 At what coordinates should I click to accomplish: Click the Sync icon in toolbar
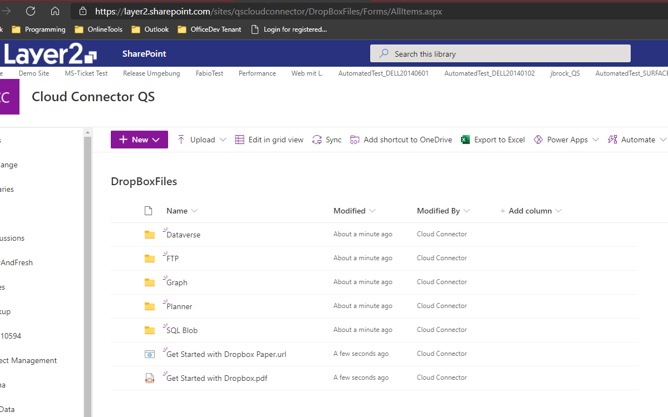coord(317,140)
